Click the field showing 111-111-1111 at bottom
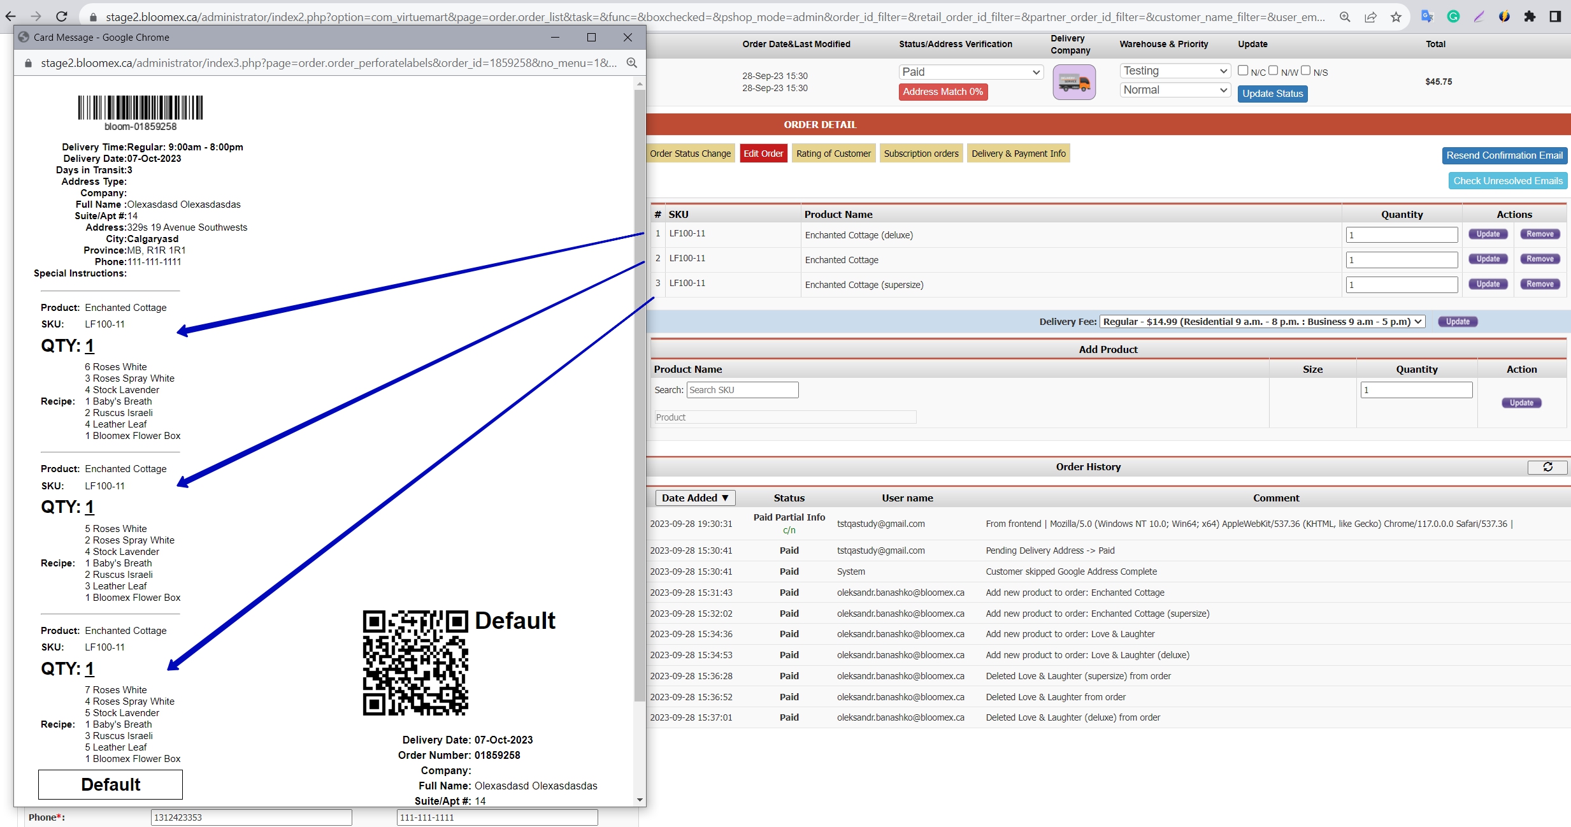The width and height of the screenshot is (1571, 827). point(497,817)
